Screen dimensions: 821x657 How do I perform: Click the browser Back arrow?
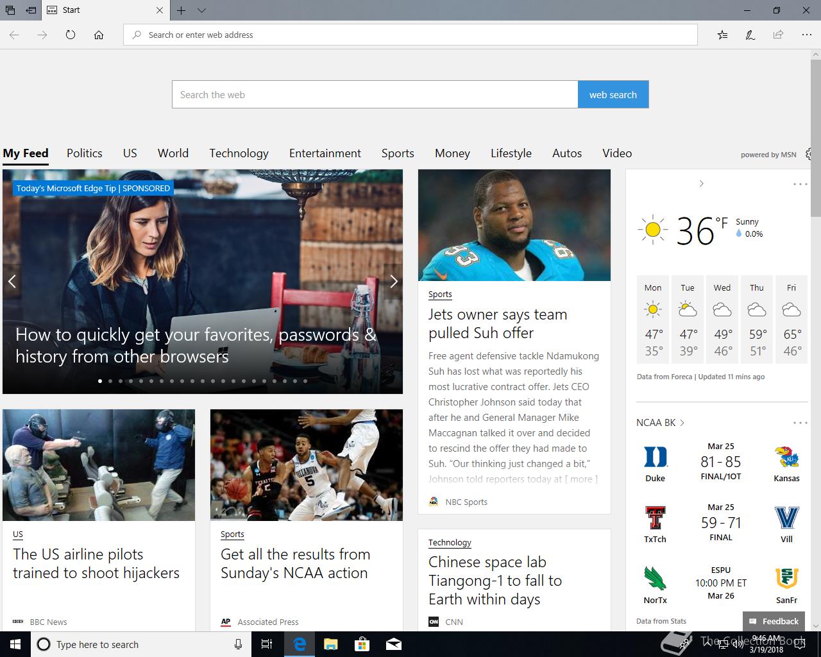tap(14, 35)
